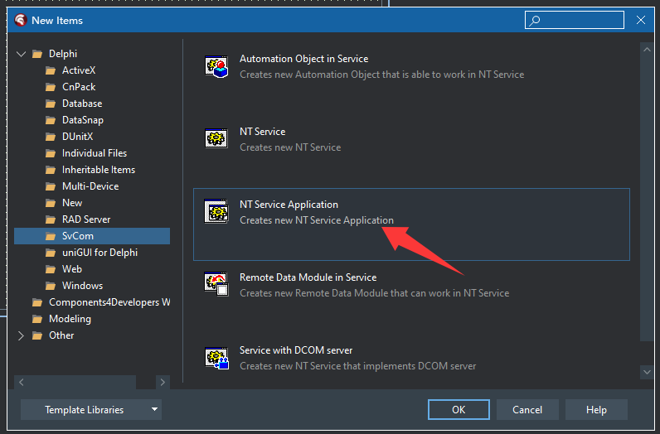Click the RAD Server folder icon
660x434 pixels.
[x=51, y=219]
